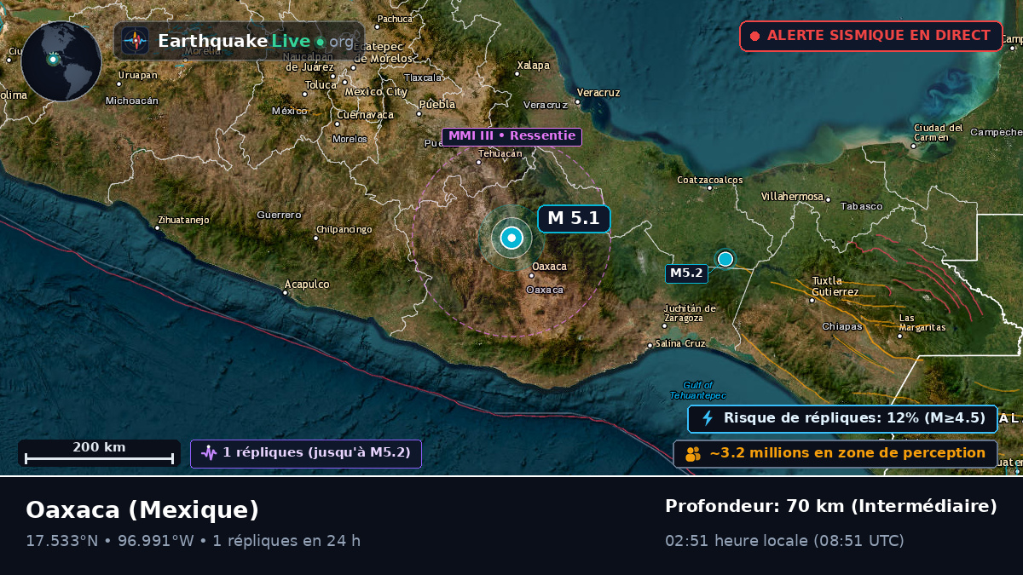Click the Ciudad del Carmen label
The image size is (1023, 575).
point(938,133)
